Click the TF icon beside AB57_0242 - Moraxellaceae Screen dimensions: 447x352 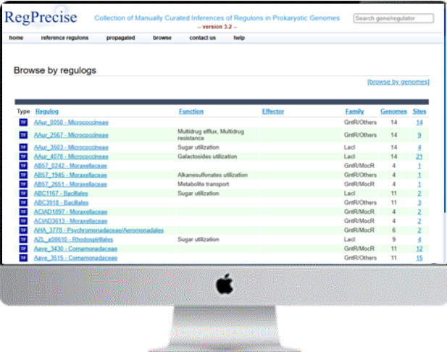[23, 166]
